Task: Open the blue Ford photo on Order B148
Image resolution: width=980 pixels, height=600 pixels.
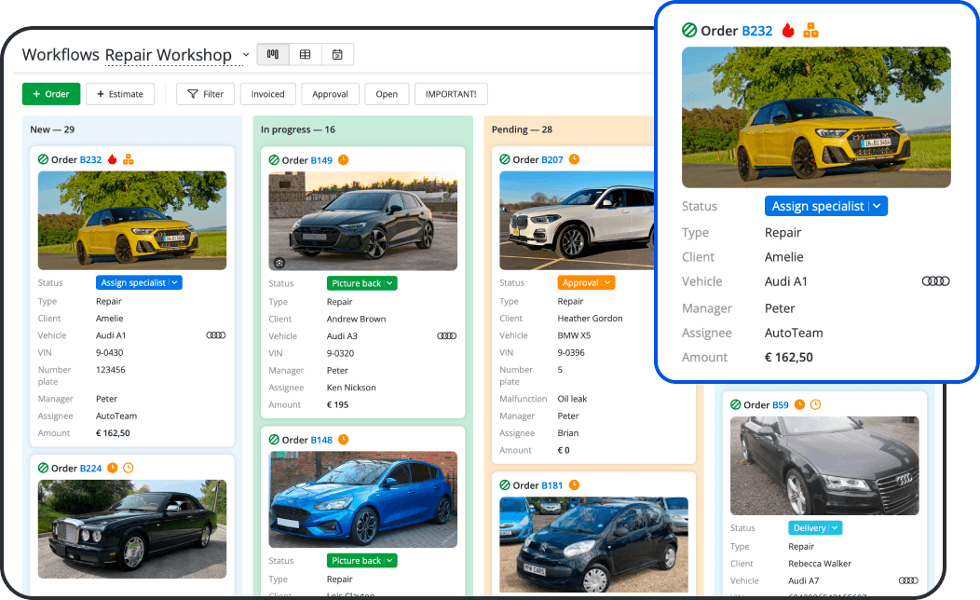Action: pos(362,499)
